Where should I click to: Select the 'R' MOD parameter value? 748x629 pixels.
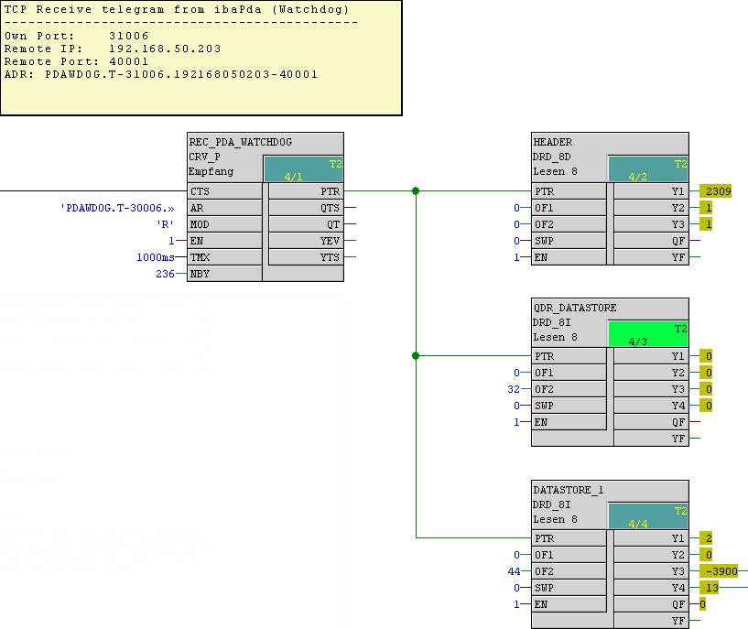coord(165,224)
